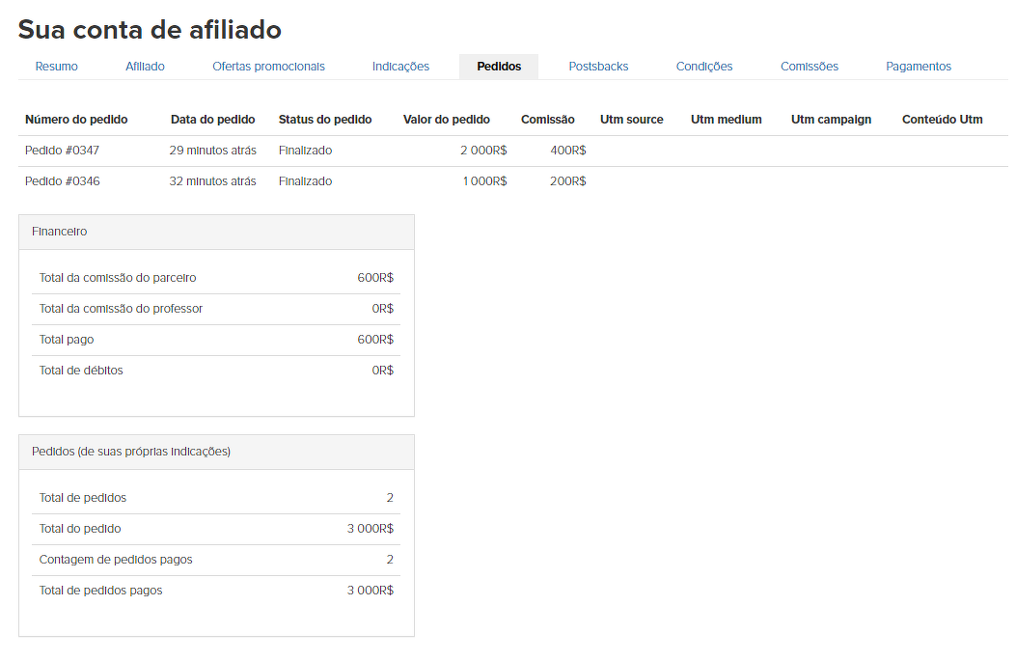The image size is (1016, 661).
Task: Click the Número do pedido column header
Action: pyautogui.click(x=76, y=120)
